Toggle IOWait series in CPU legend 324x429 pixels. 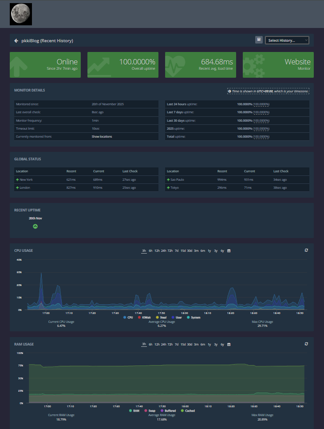click(x=145, y=318)
